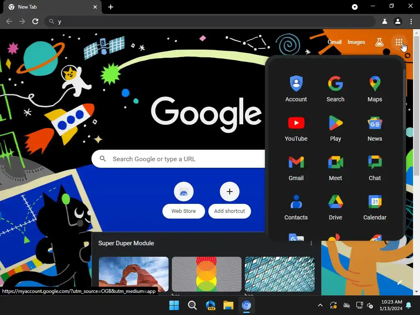Viewport: 420px width, 315px height.
Task: Click the apps panel scrollbar
Action: [404, 100]
